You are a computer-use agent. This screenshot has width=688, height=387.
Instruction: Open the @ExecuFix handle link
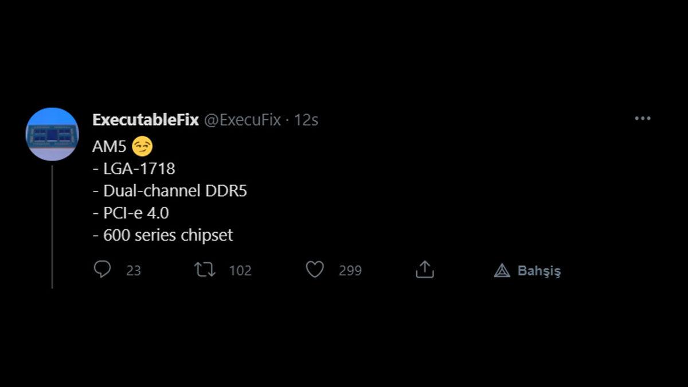(243, 120)
